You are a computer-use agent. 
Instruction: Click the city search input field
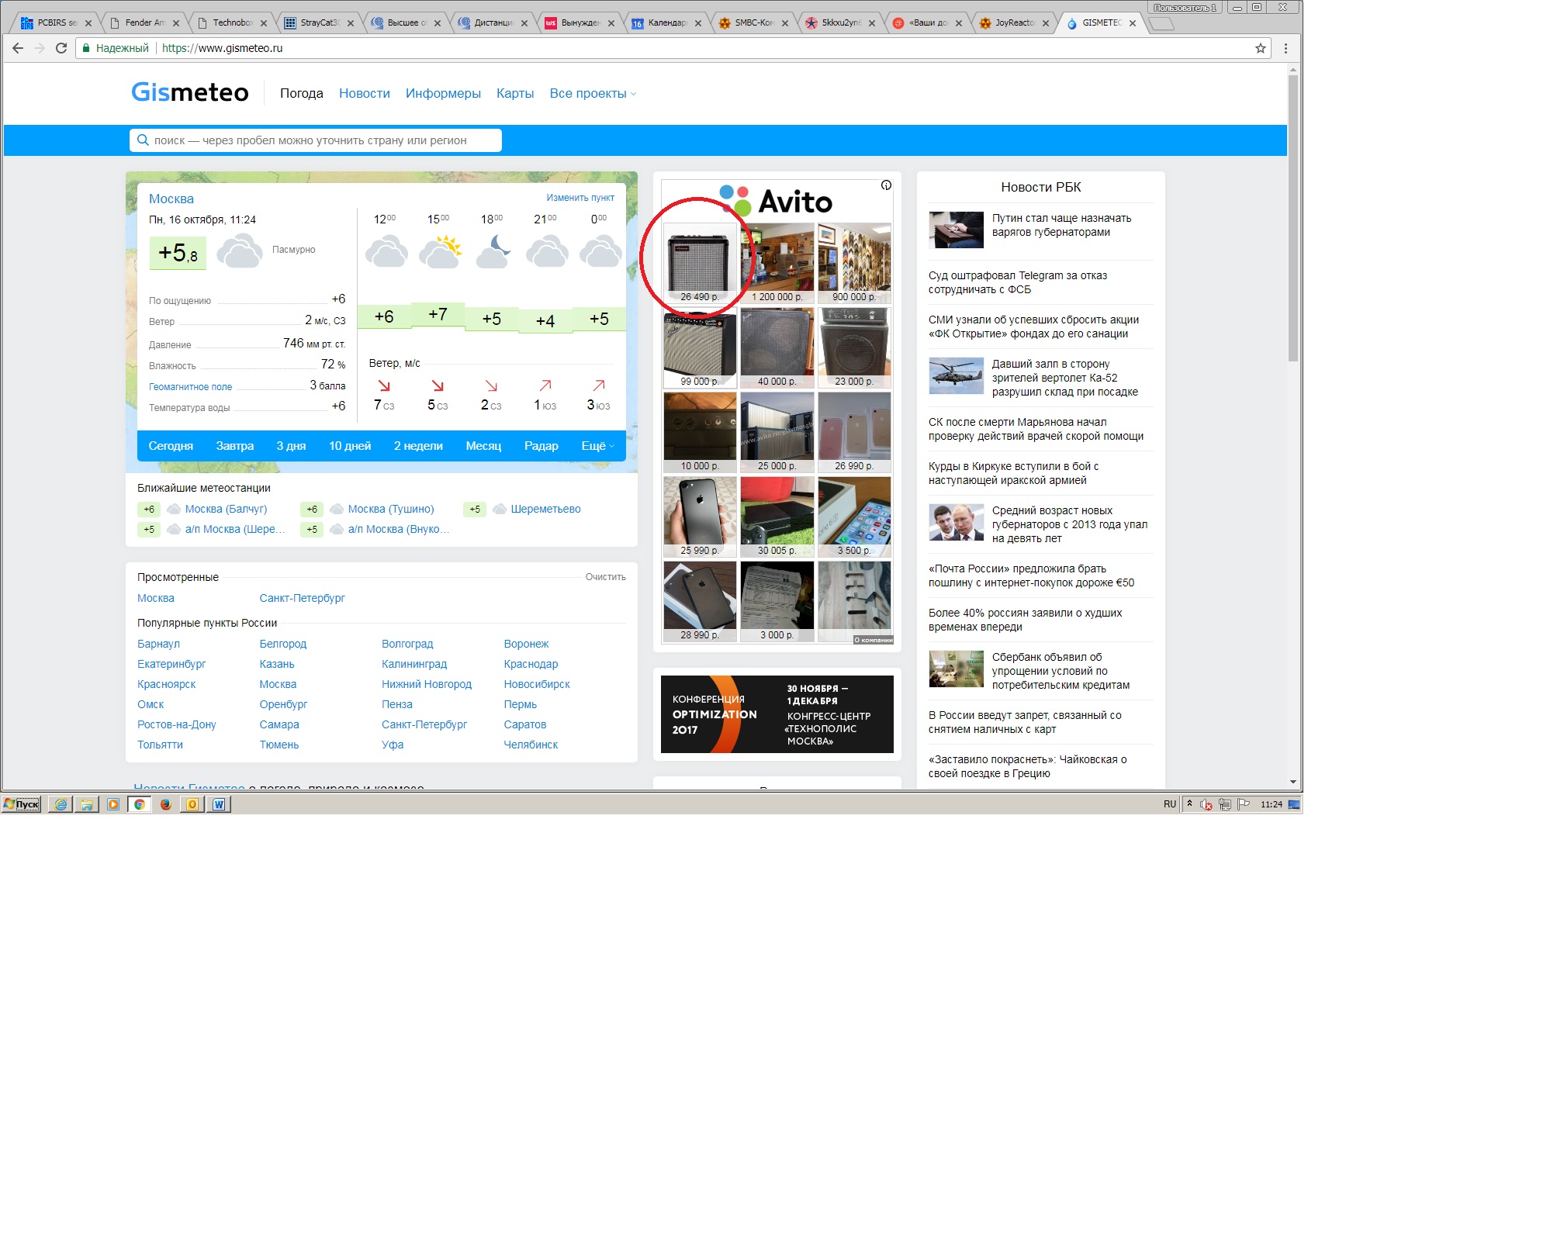(x=316, y=140)
